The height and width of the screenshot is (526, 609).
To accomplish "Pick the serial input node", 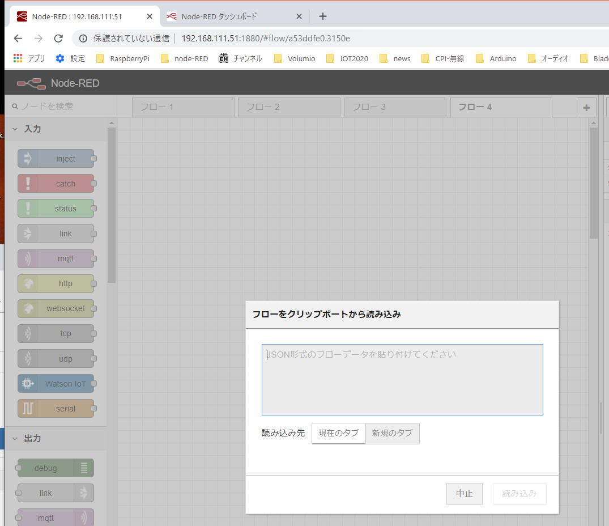I will coord(56,409).
